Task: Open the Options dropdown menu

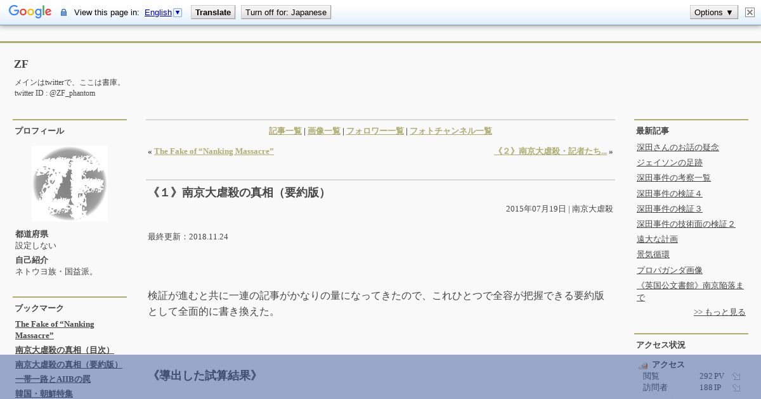Action: [714, 12]
